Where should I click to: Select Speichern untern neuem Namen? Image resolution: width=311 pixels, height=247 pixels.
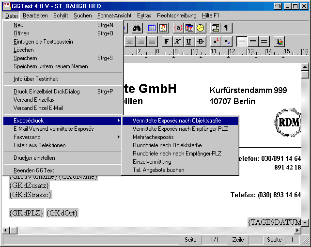coord(63,66)
